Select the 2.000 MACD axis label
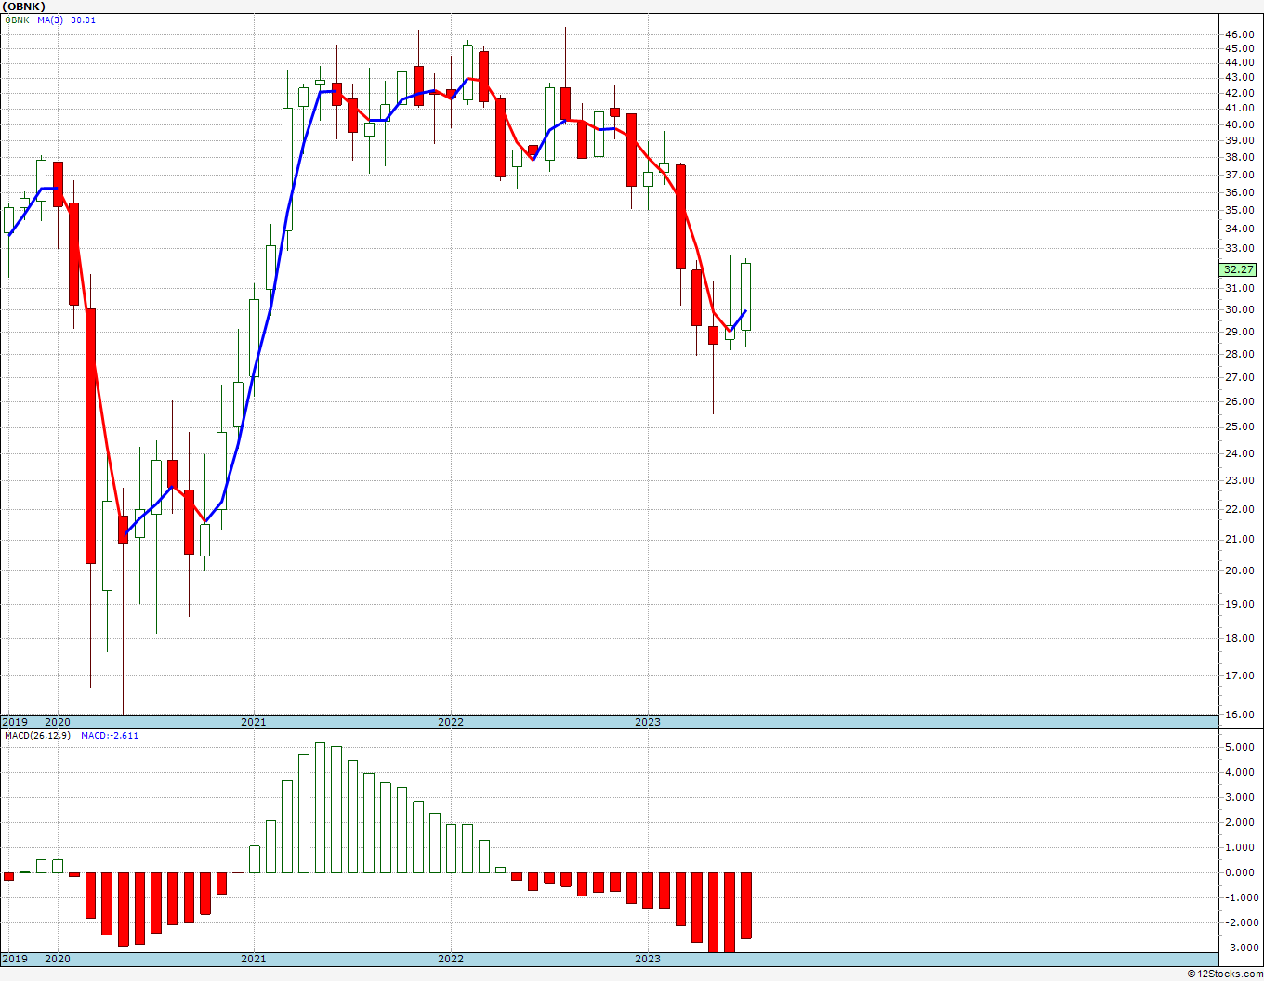This screenshot has width=1264, height=981. click(x=1239, y=822)
